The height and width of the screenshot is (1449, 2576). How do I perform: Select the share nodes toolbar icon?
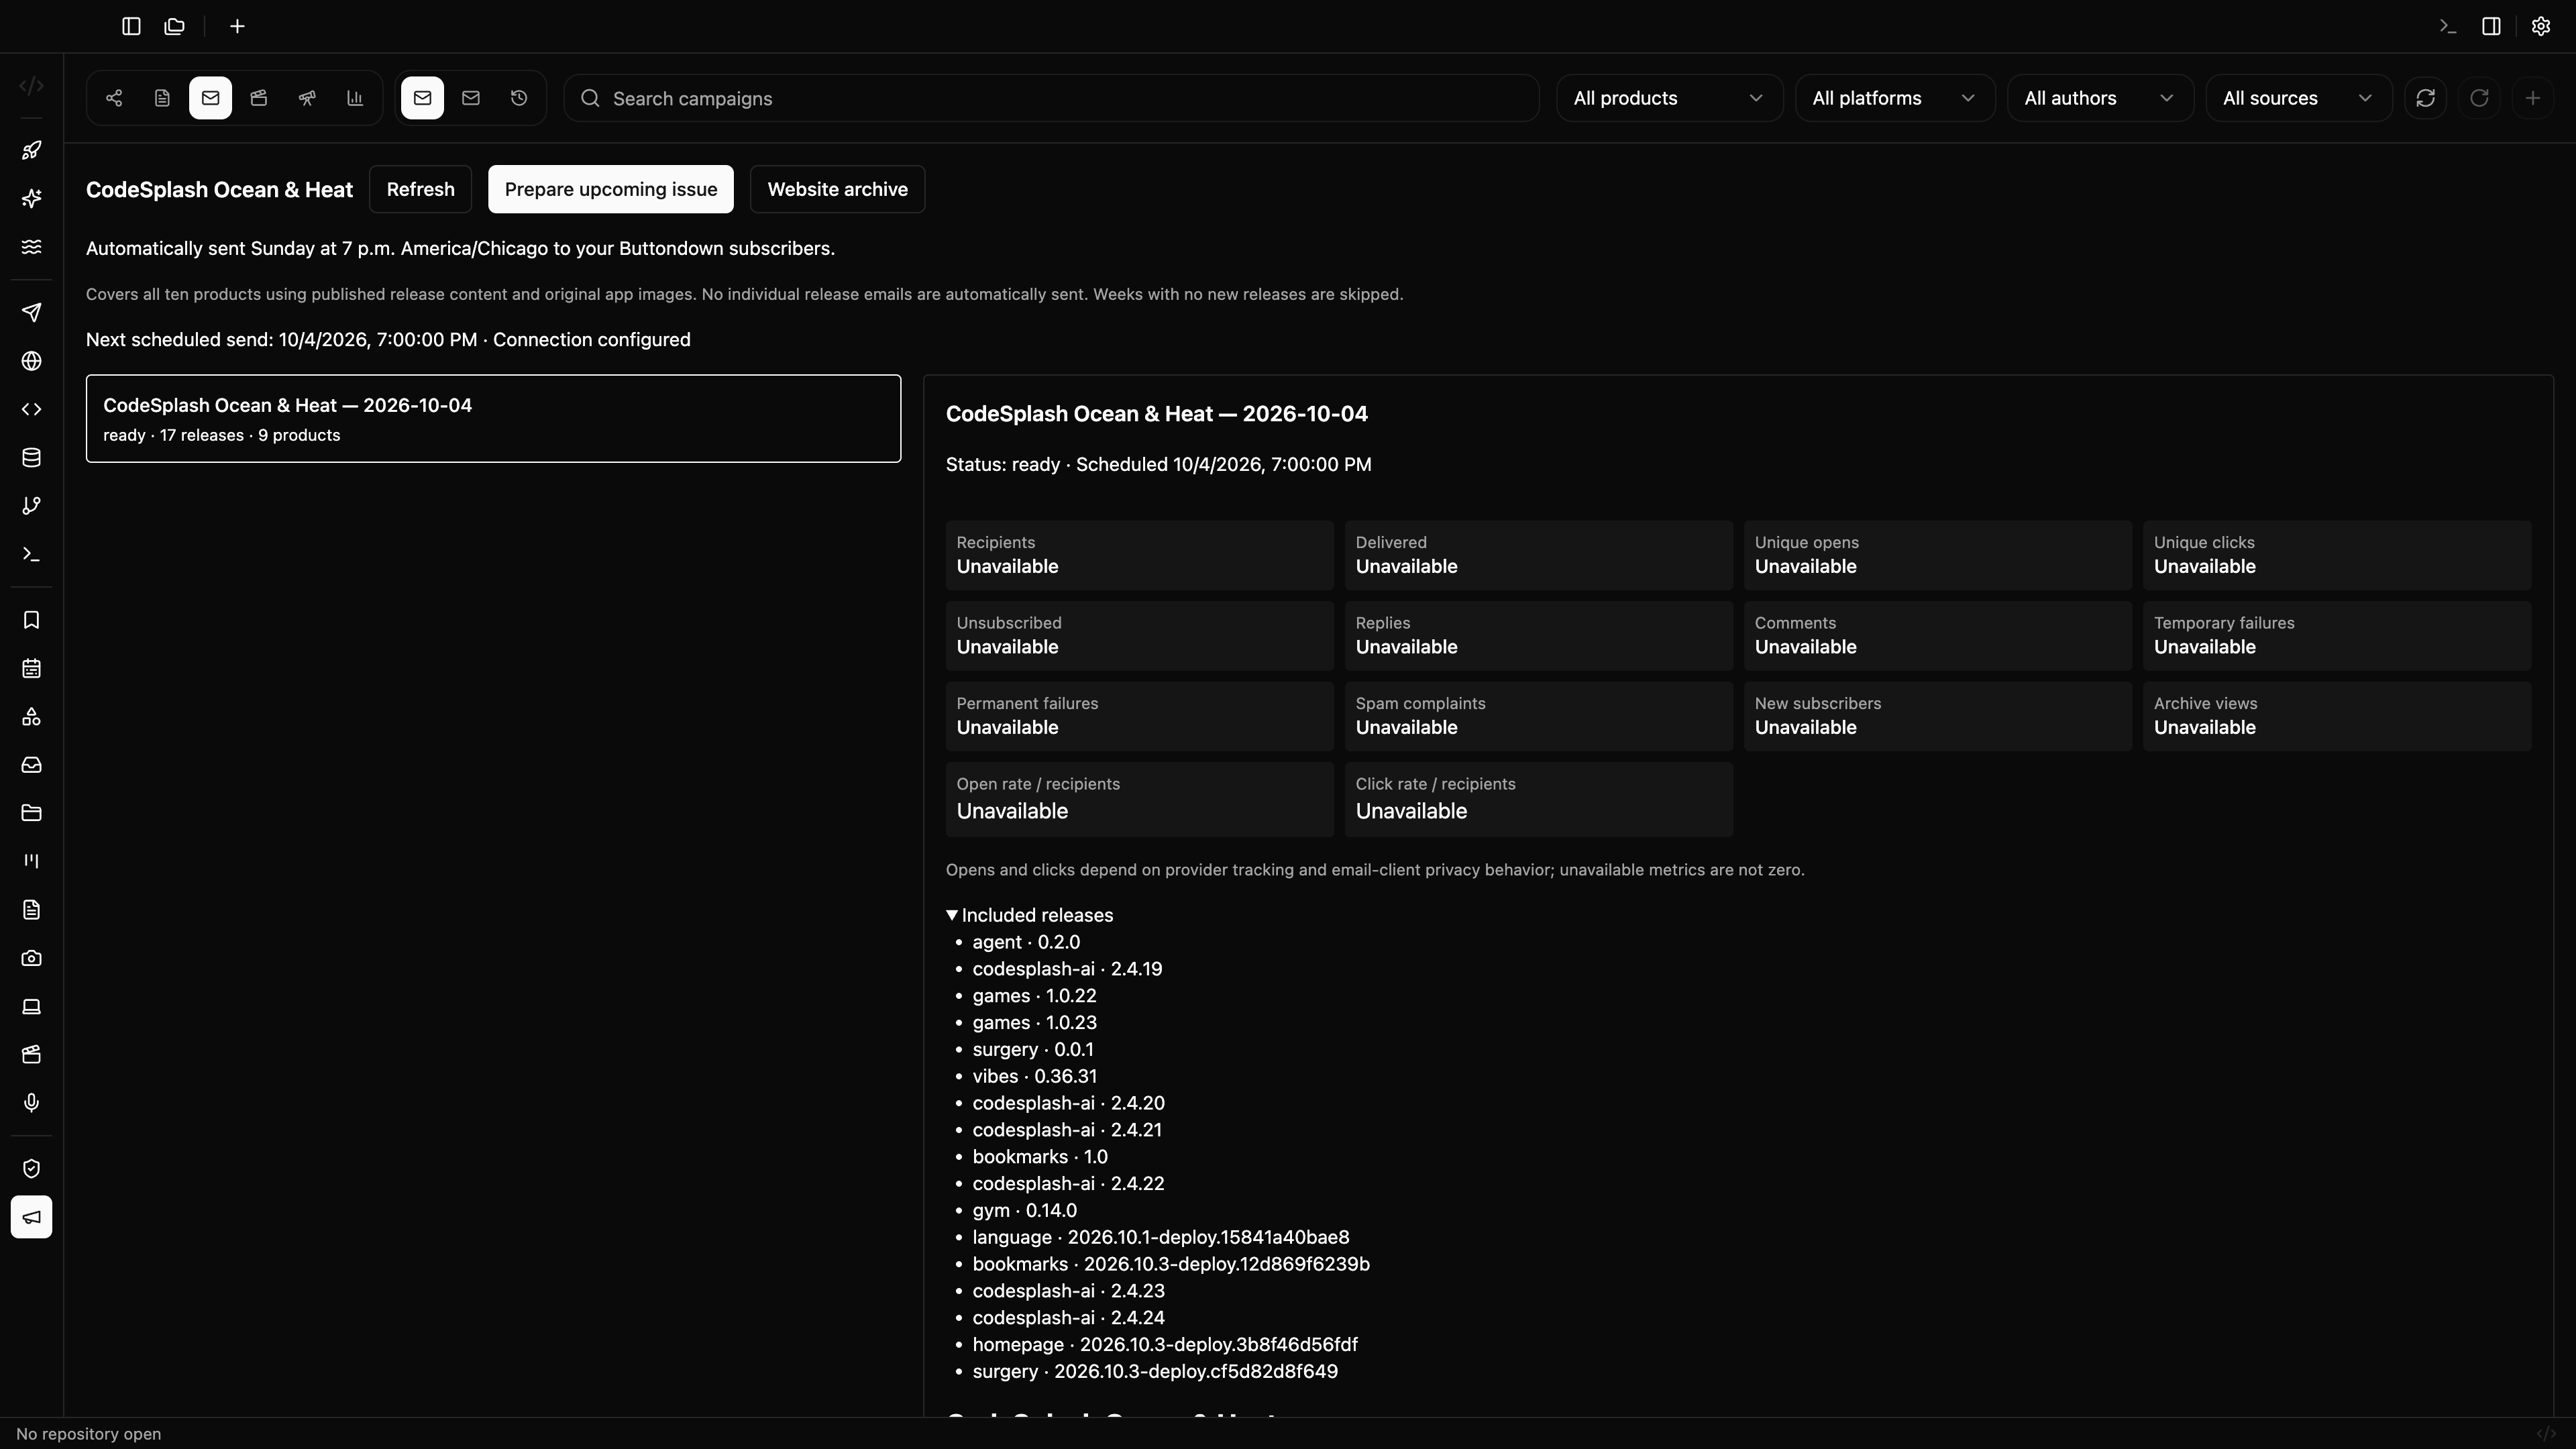tap(114, 98)
